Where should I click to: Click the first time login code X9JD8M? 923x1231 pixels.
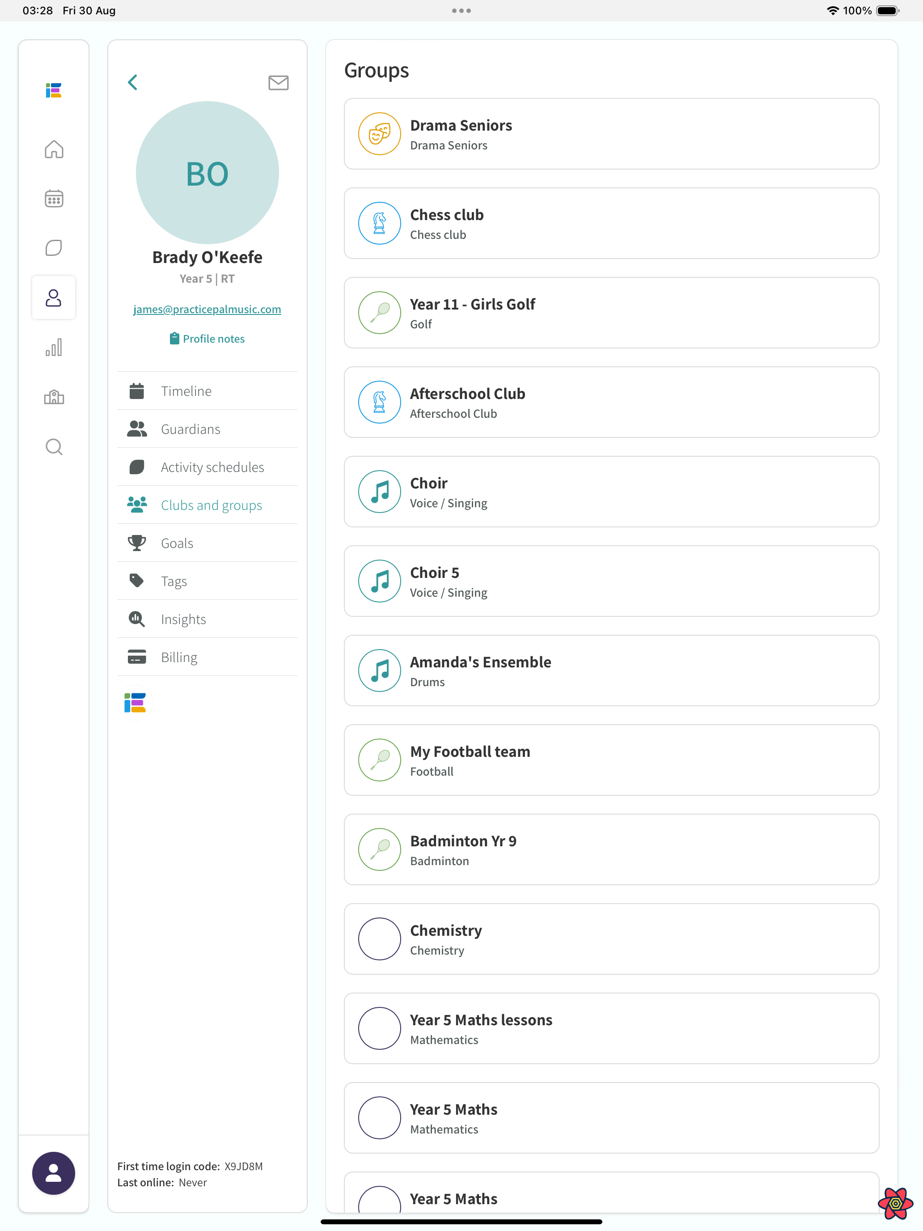tap(244, 1166)
